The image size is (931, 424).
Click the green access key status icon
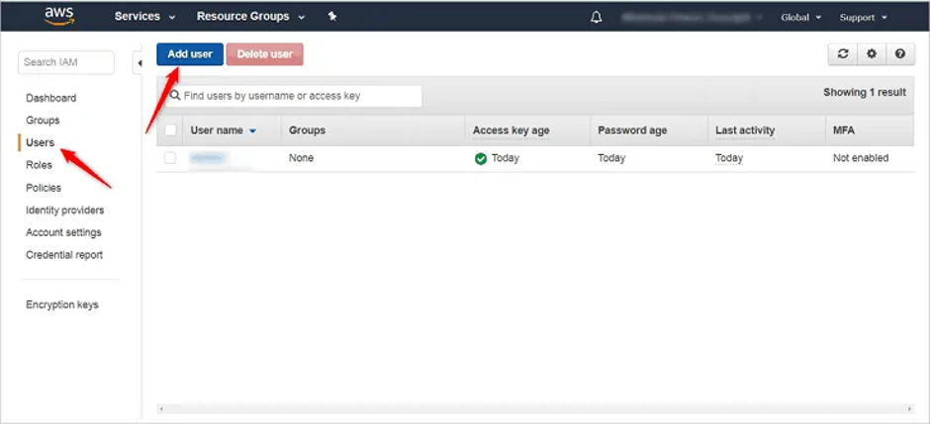coord(481,158)
